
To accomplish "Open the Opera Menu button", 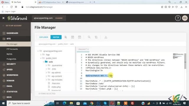I will [5, 2].
